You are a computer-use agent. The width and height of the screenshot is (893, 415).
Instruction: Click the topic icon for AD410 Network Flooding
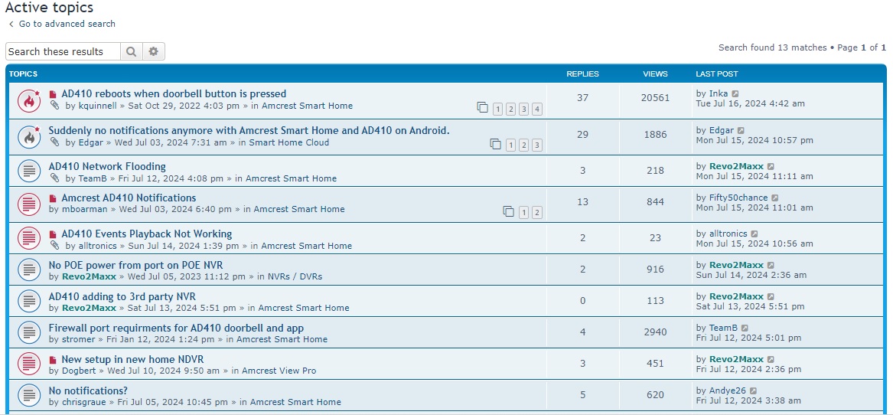coord(28,171)
